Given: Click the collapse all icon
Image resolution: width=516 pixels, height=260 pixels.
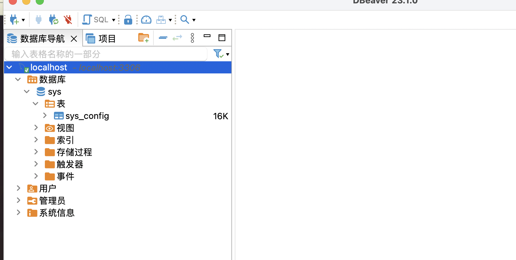Looking at the screenshot, I should pyautogui.click(x=163, y=38).
